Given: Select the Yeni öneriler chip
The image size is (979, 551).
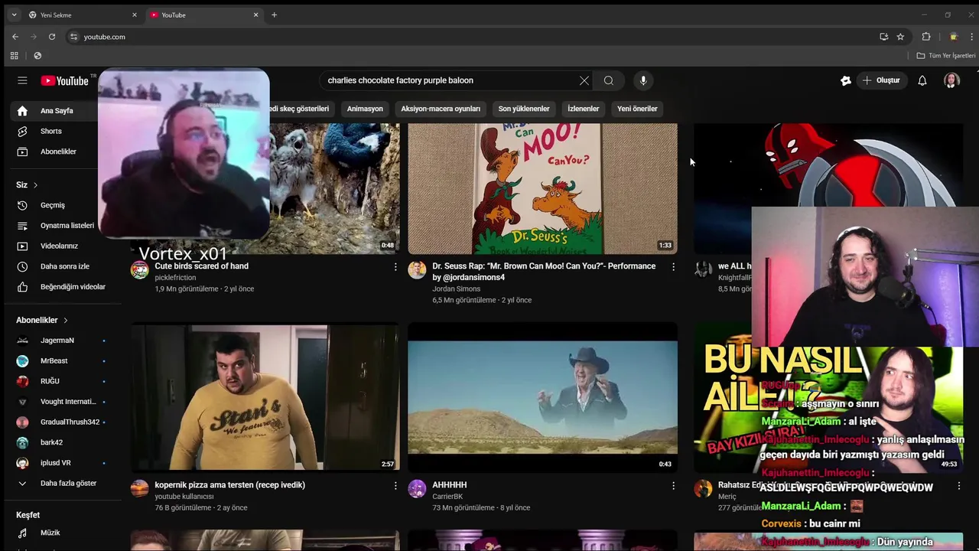Looking at the screenshot, I should coord(637,109).
